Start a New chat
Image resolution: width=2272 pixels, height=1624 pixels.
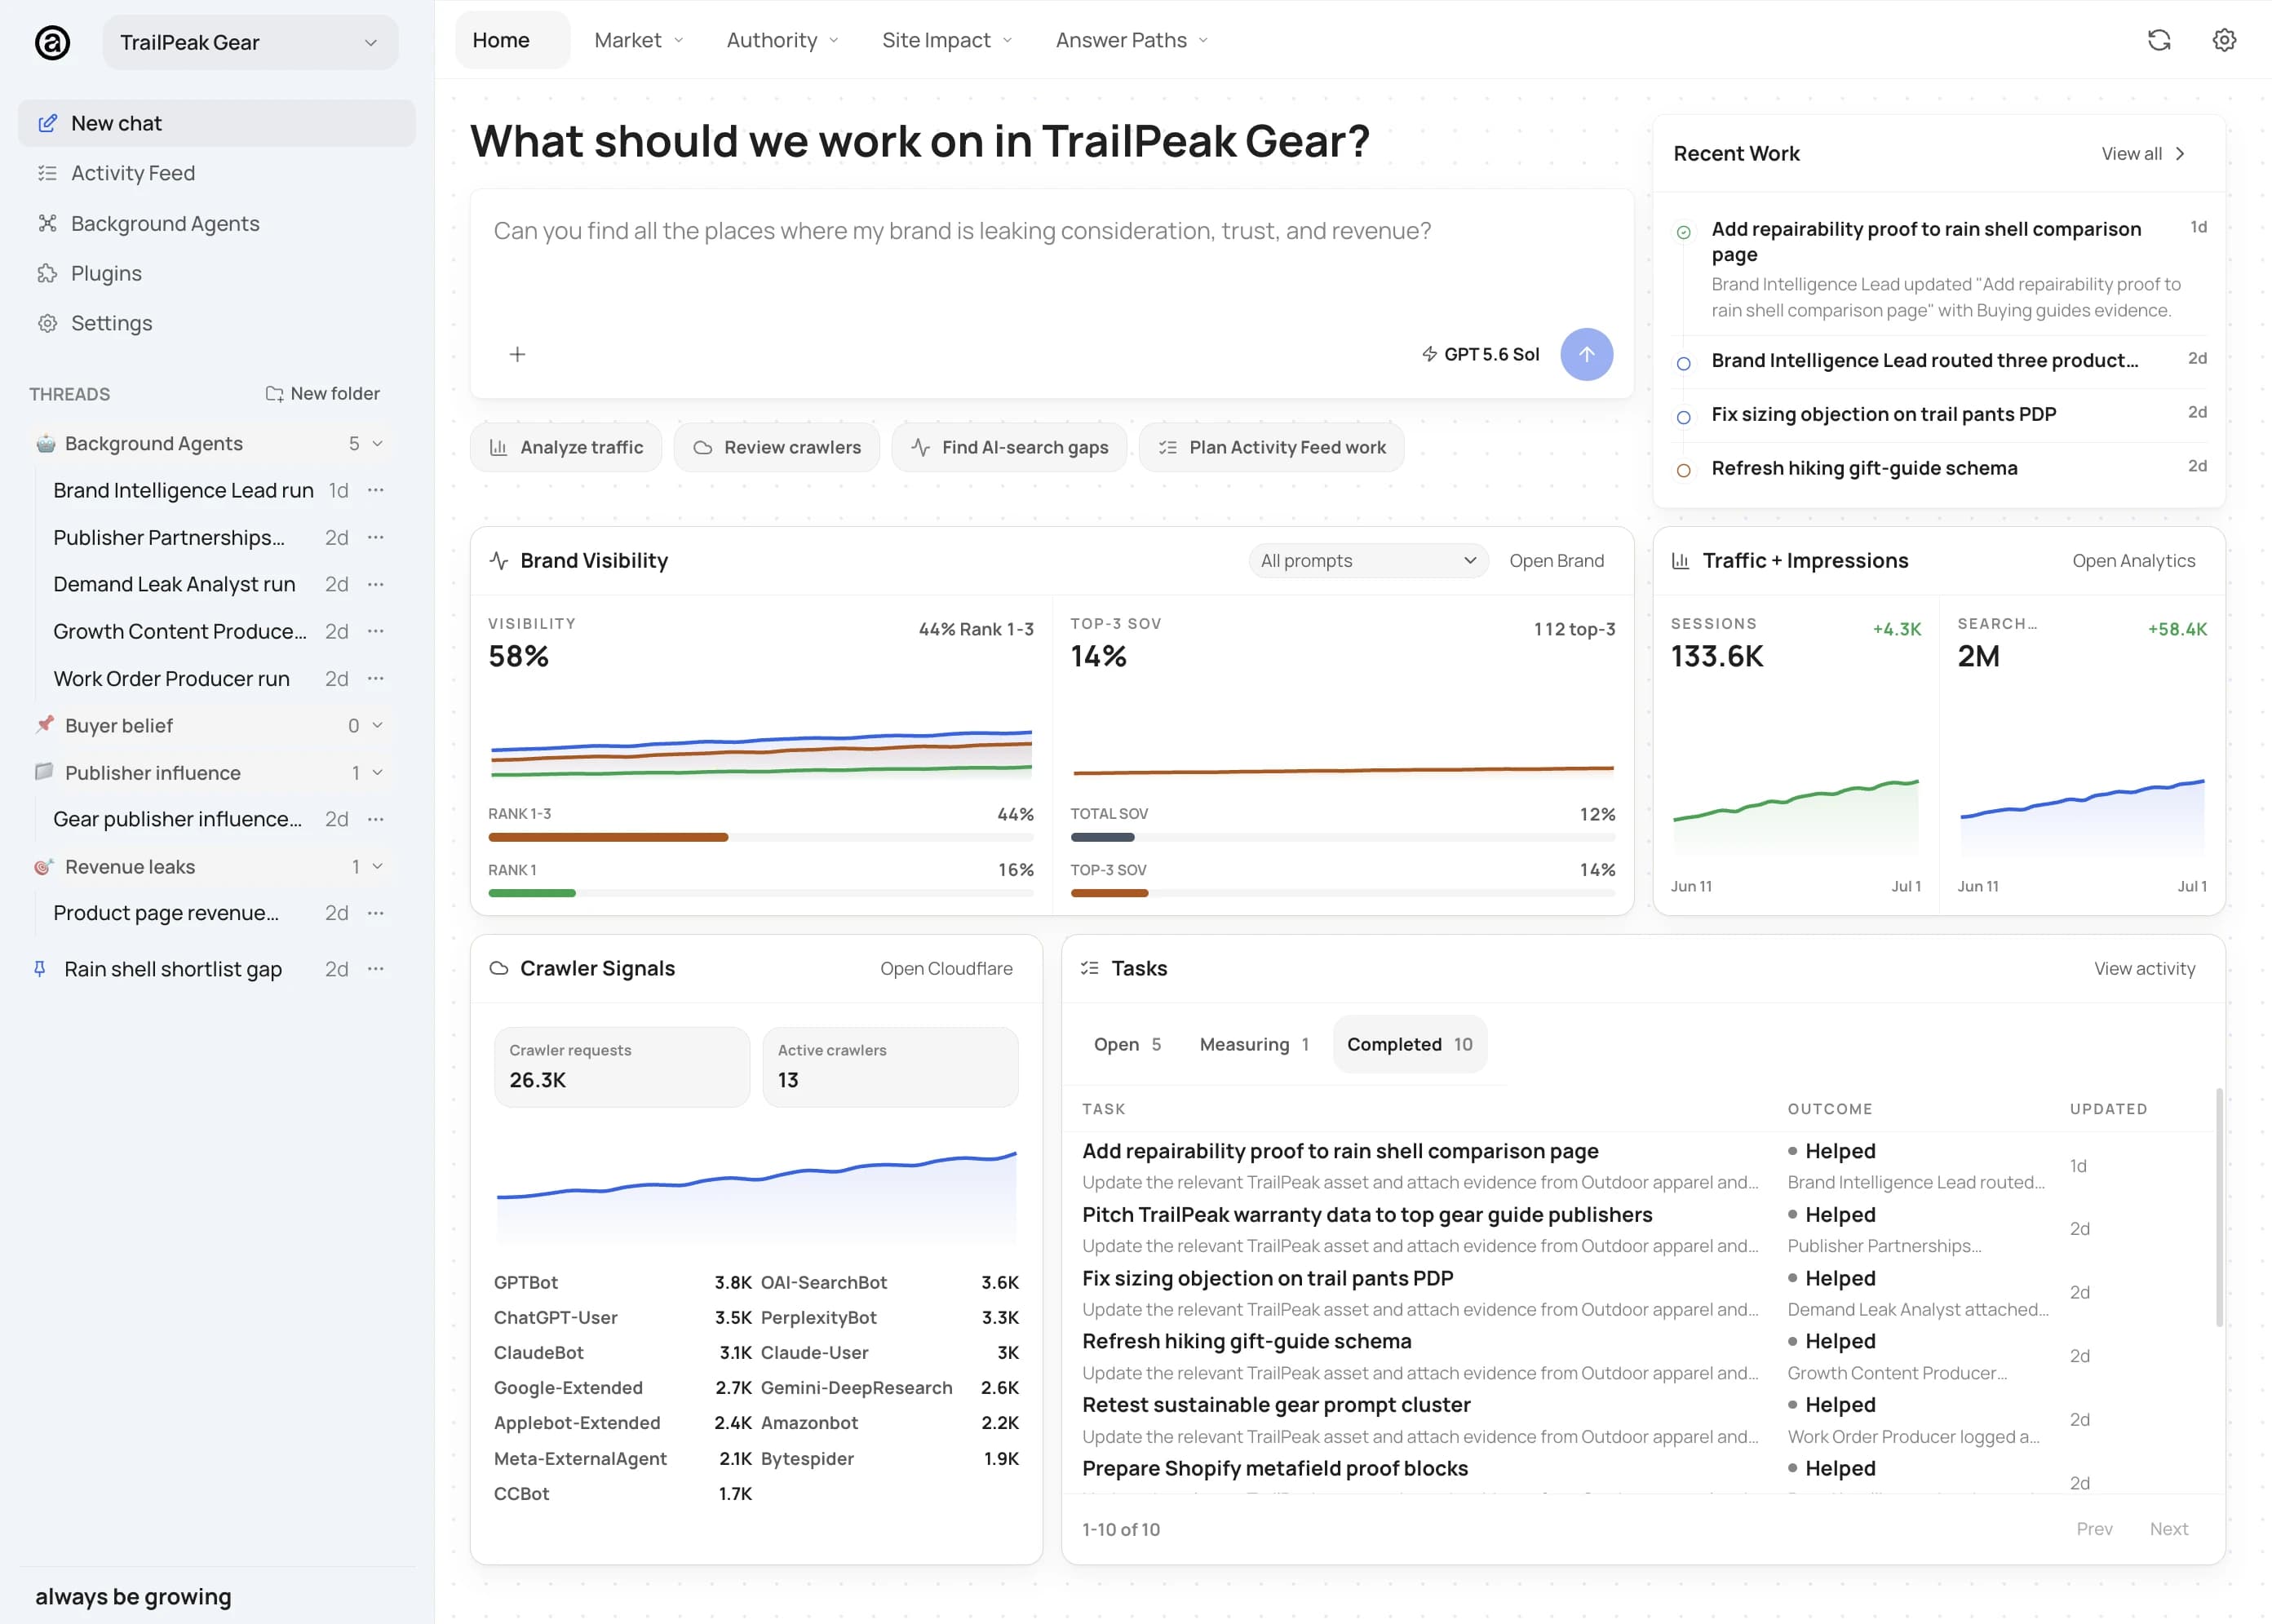pyautogui.click(x=217, y=123)
